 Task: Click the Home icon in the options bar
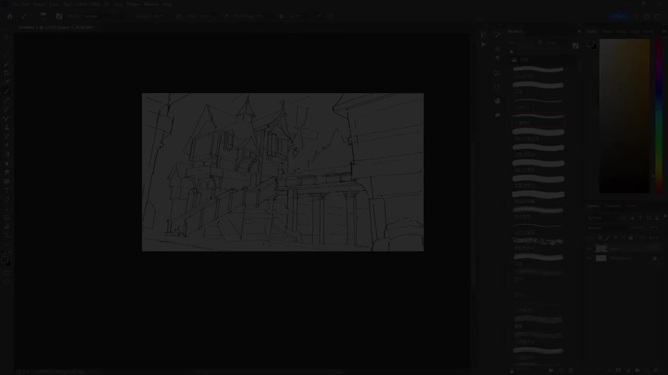(9, 16)
